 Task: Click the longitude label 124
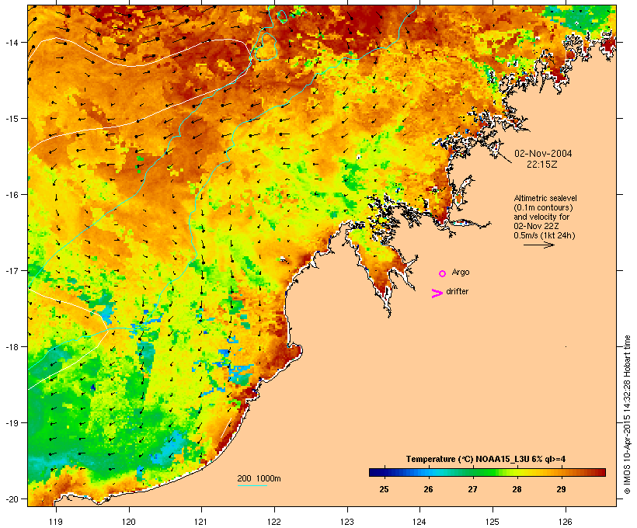[x=419, y=522]
